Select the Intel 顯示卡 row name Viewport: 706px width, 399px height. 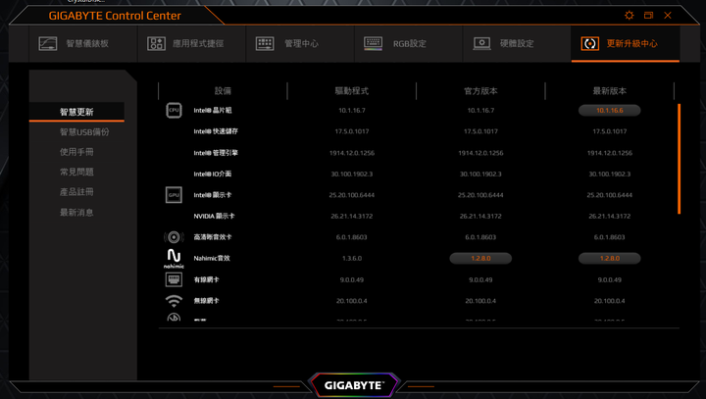click(x=213, y=195)
